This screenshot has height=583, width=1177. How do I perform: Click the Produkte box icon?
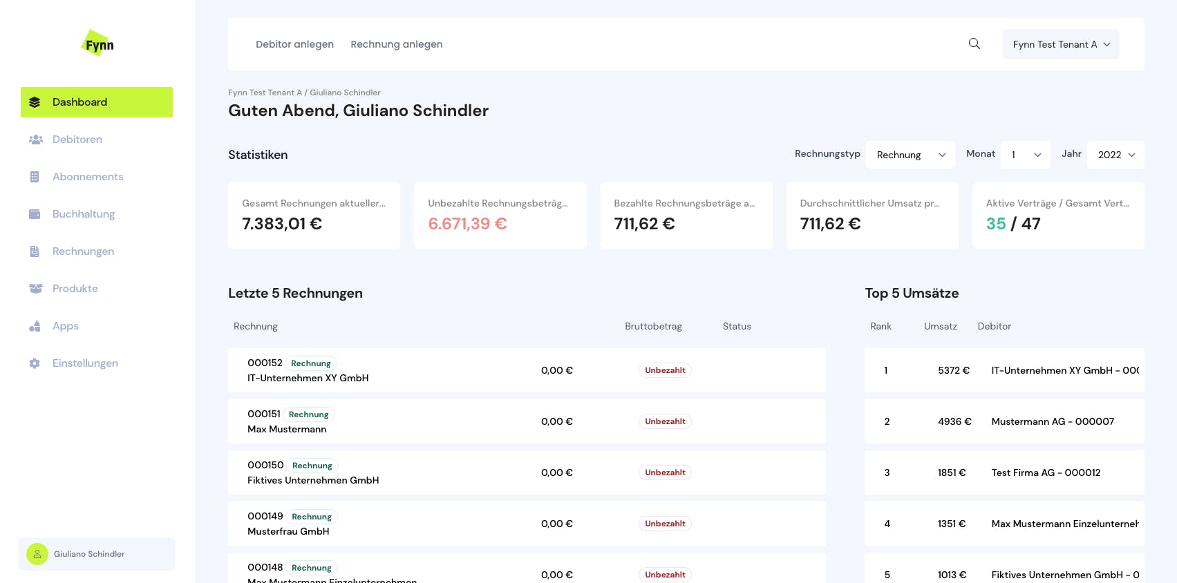[35, 289]
